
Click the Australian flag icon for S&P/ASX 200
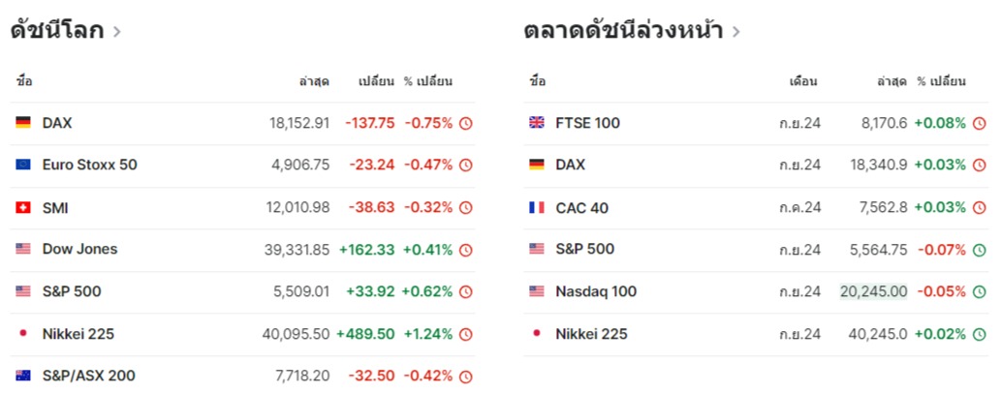point(23,376)
